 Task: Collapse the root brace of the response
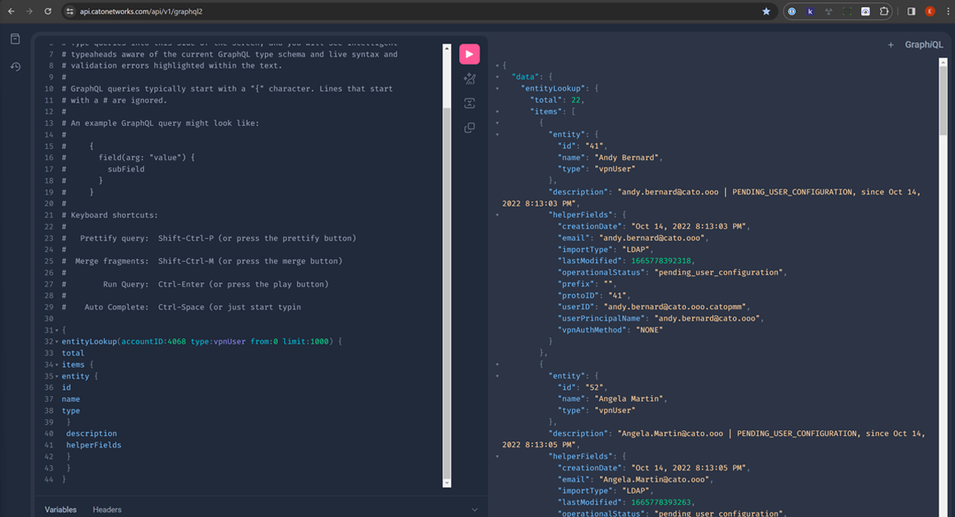(497, 65)
